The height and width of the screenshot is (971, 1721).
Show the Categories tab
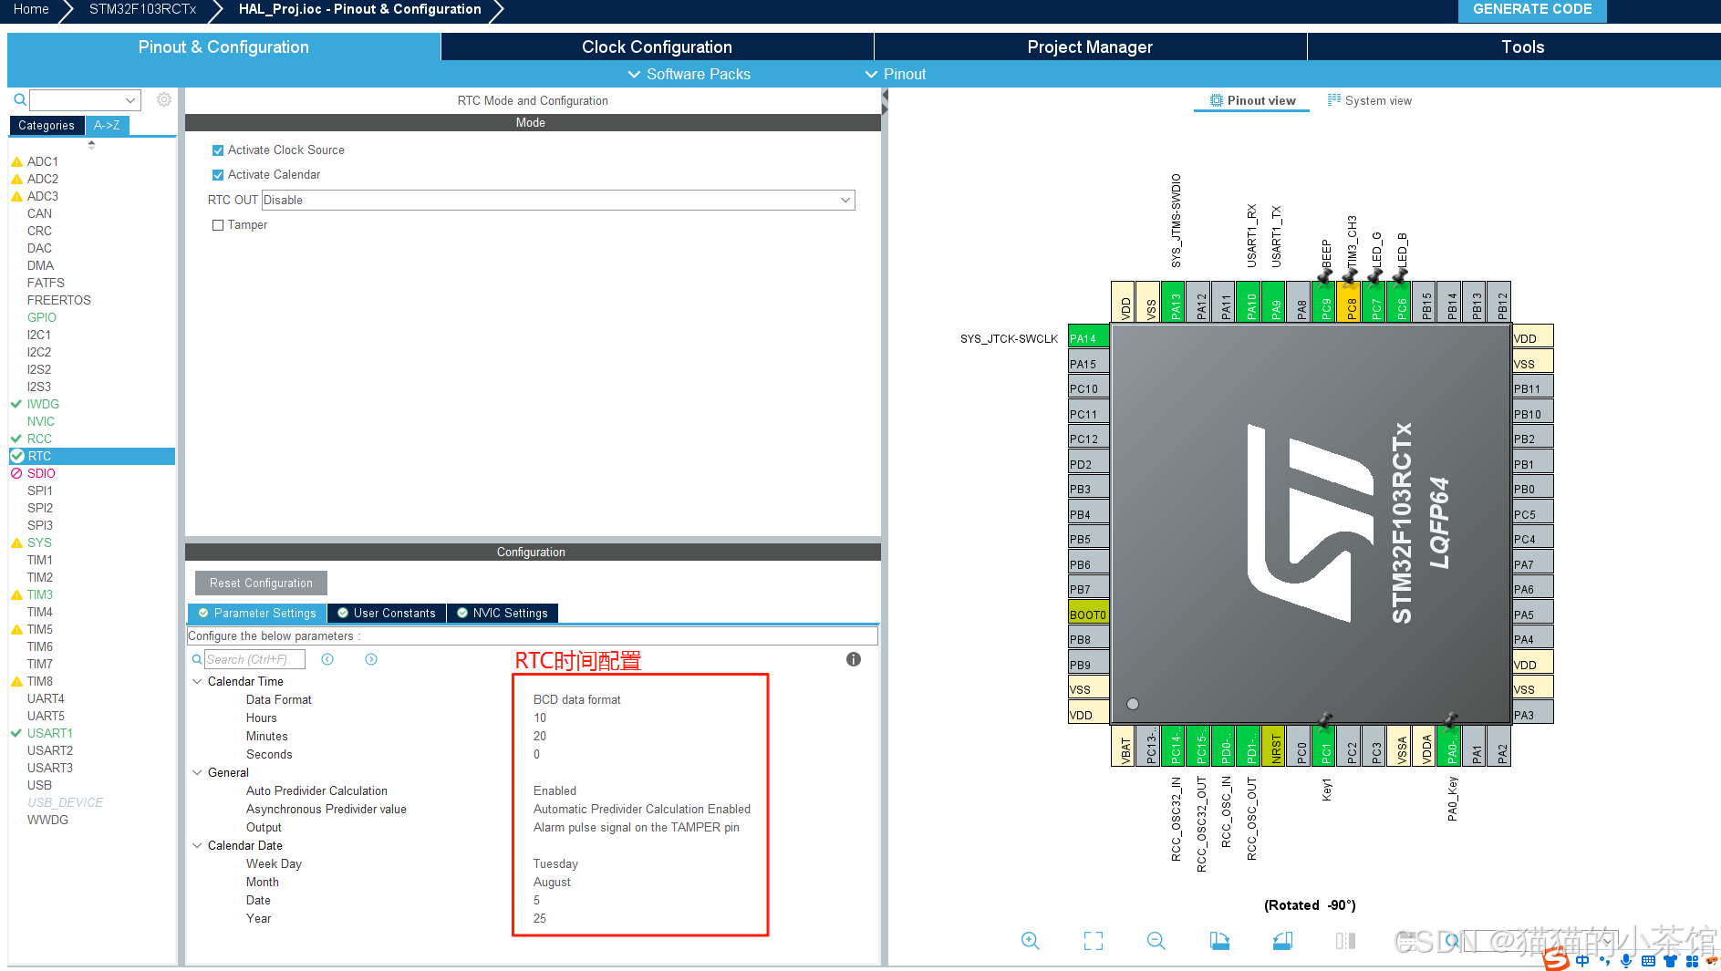(x=47, y=125)
